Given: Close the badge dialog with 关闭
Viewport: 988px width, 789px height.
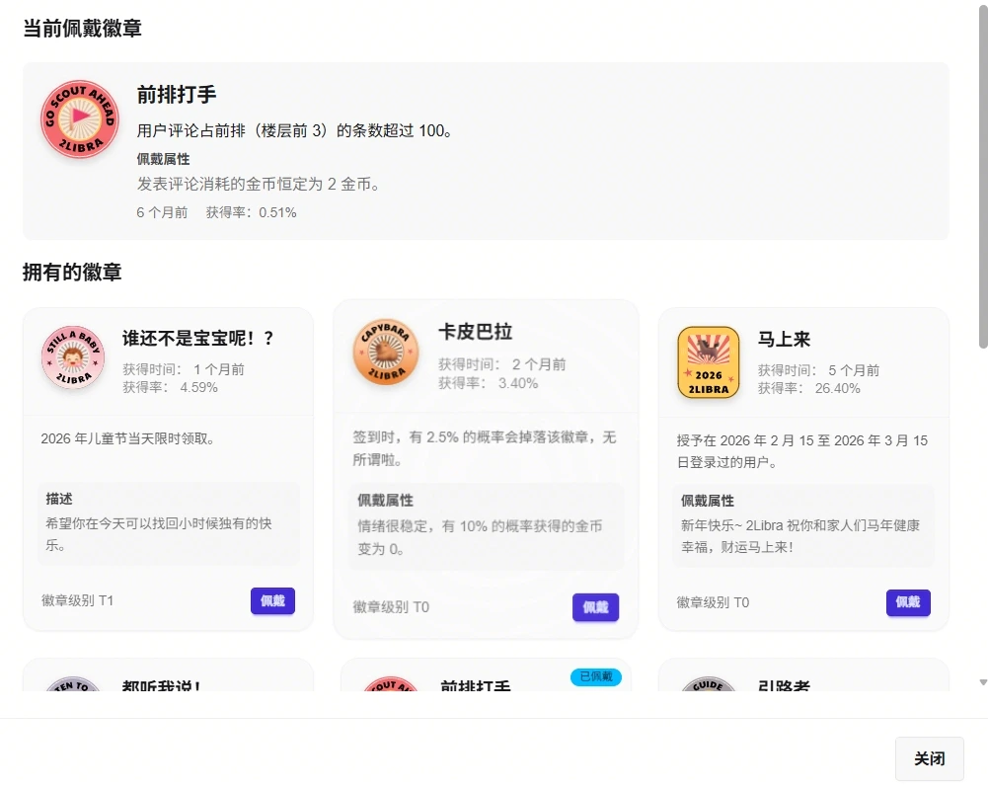Looking at the screenshot, I should tap(930, 758).
